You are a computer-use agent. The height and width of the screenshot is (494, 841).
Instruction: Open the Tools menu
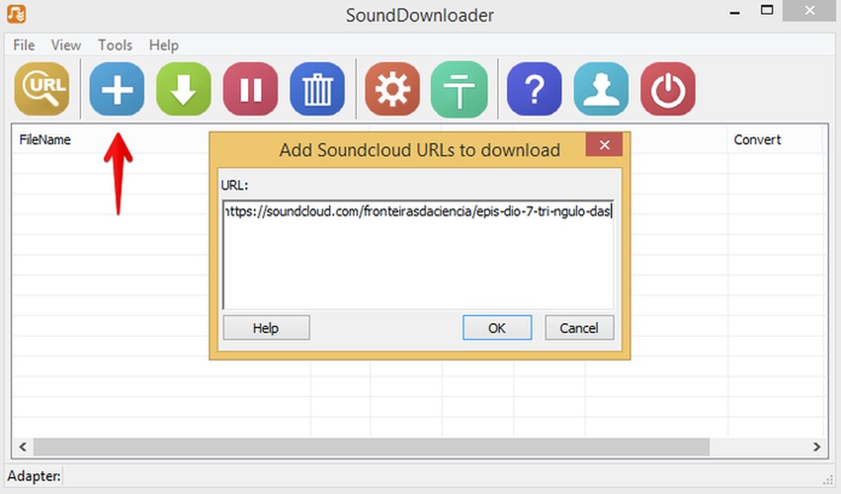coord(115,45)
